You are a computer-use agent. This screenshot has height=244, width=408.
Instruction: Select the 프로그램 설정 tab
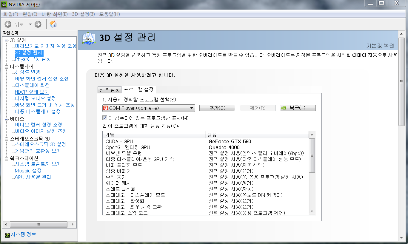tap(138, 89)
